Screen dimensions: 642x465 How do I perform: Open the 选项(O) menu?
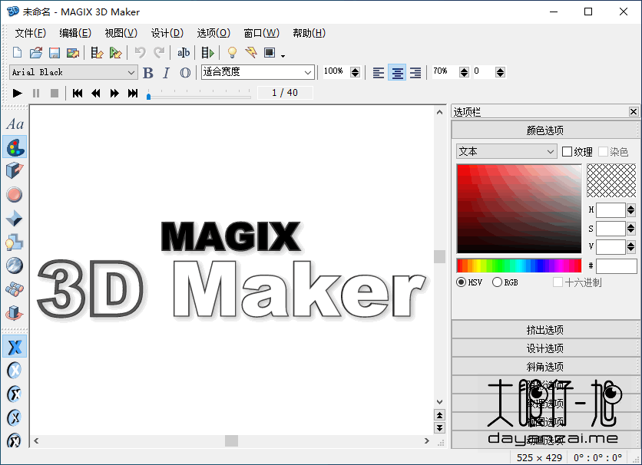(x=213, y=33)
